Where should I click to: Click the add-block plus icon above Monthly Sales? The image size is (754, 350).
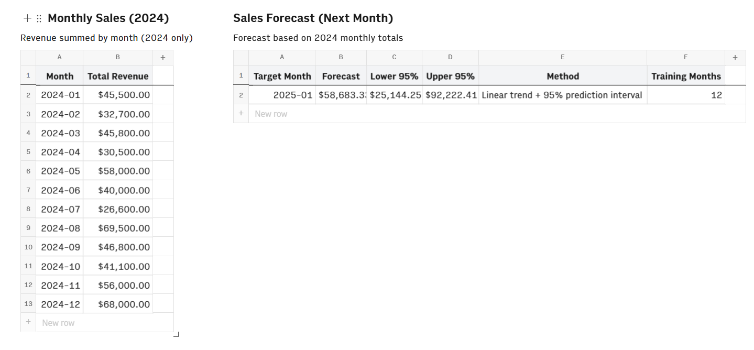tap(27, 18)
